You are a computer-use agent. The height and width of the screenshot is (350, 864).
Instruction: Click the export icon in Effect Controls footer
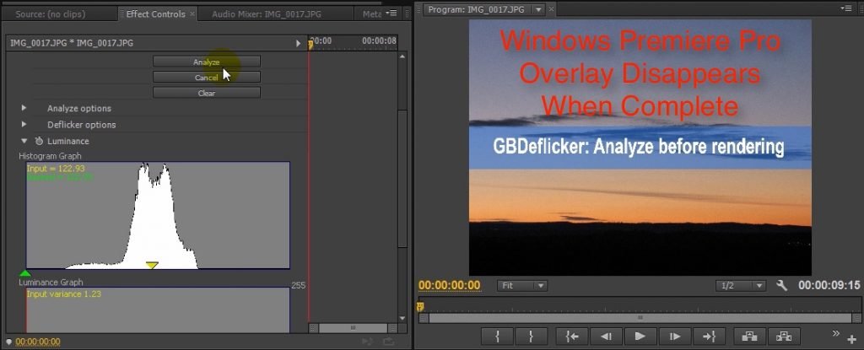coord(388,342)
